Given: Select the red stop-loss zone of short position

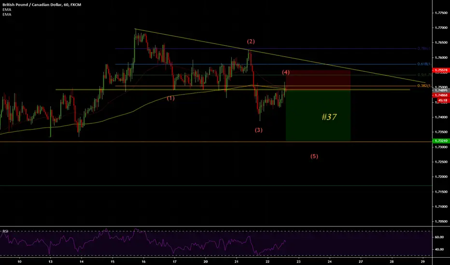Looking at the screenshot, I should coord(318,80).
